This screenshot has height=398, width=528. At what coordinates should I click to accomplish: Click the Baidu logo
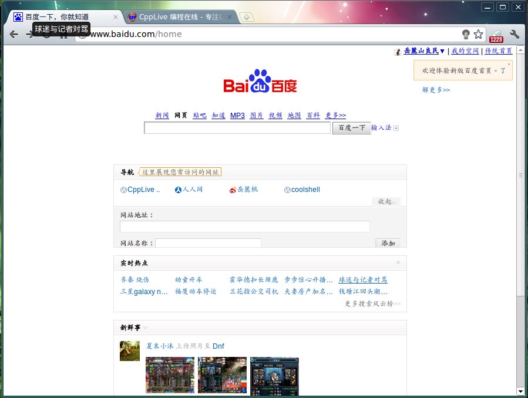(260, 81)
